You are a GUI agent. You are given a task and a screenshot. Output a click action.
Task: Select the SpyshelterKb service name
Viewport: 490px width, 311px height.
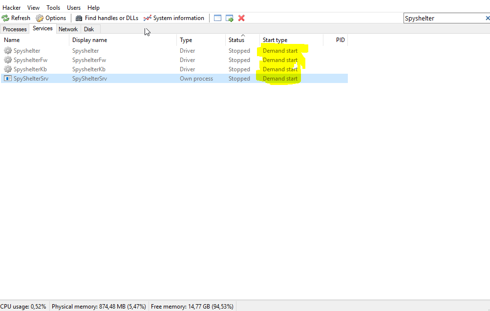pyautogui.click(x=30, y=69)
